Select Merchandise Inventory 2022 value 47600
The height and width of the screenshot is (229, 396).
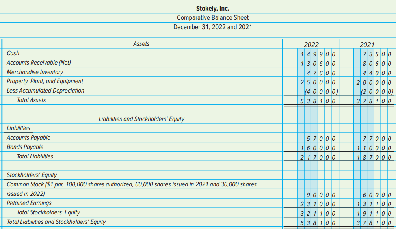click(321, 73)
